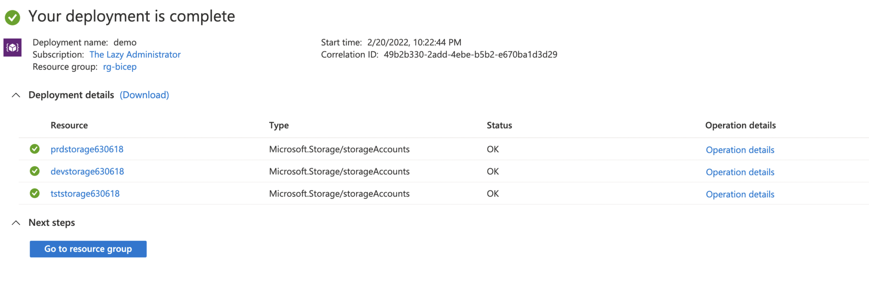View Operation details for devstorage630618
Image resolution: width=869 pixels, height=281 pixels.
tap(740, 172)
